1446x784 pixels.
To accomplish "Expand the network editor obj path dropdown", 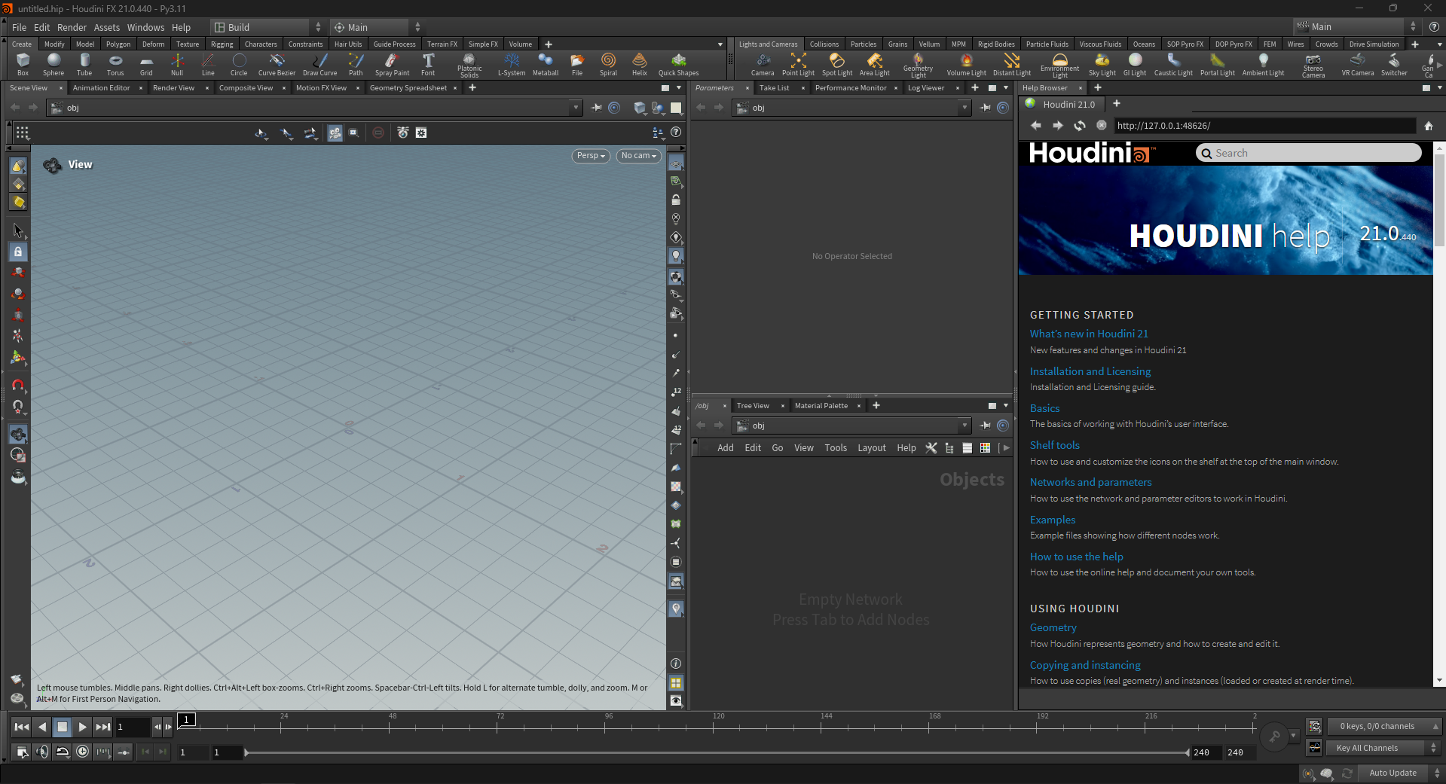I will (965, 426).
